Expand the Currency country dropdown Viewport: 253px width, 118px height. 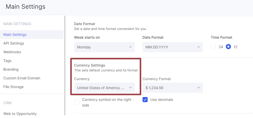point(104,88)
